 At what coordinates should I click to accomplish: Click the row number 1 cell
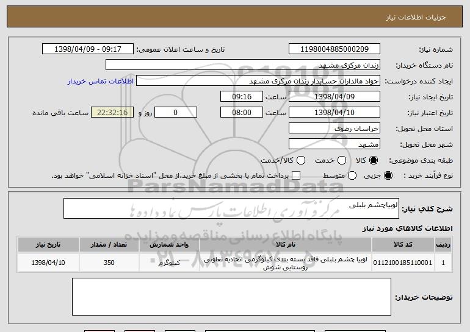click(x=443, y=263)
